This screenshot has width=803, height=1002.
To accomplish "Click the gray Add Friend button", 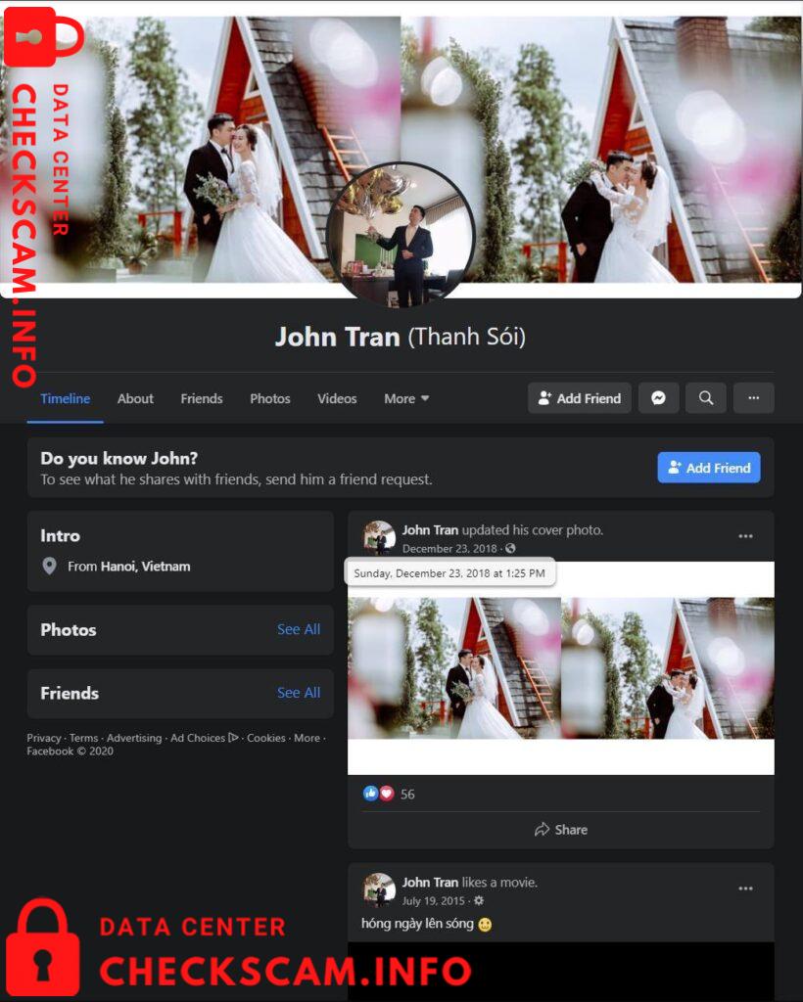I will (x=579, y=398).
